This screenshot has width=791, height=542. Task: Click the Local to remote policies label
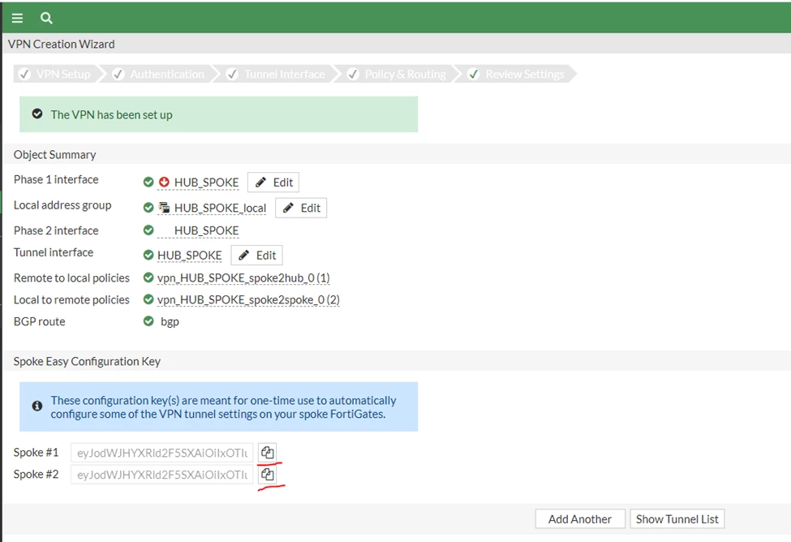point(71,299)
